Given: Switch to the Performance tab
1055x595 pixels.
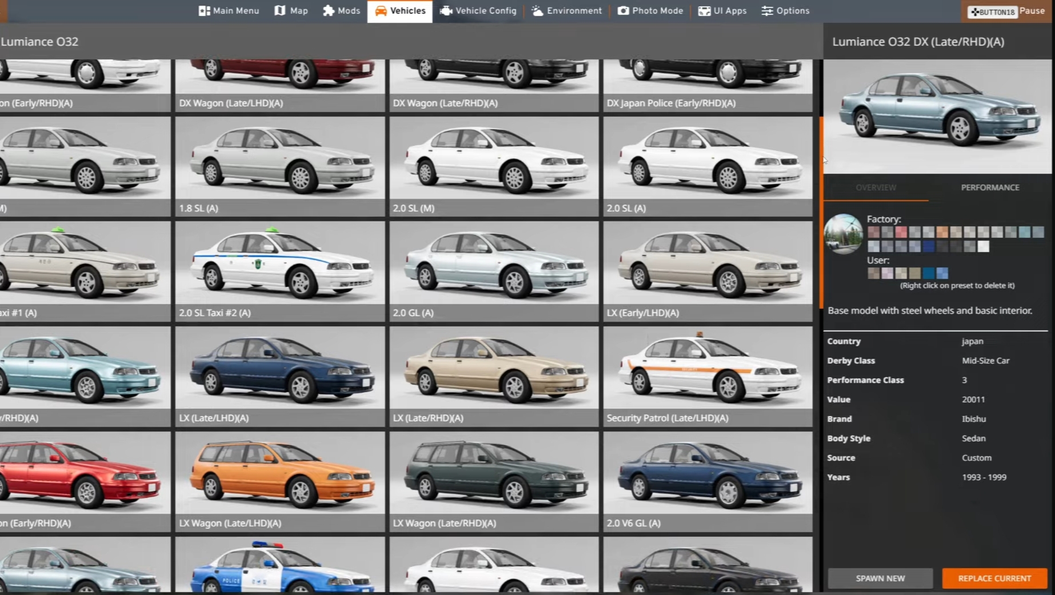Looking at the screenshot, I should pos(990,187).
